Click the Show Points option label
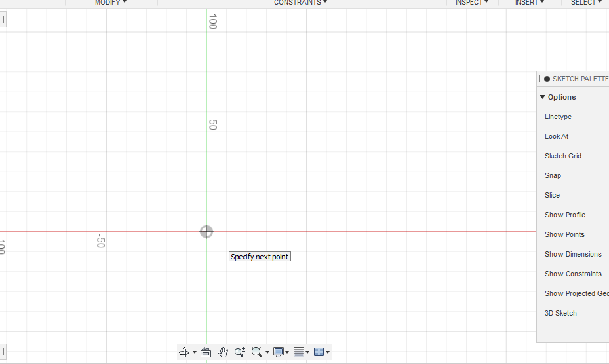This screenshot has width=609, height=364. point(564,234)
